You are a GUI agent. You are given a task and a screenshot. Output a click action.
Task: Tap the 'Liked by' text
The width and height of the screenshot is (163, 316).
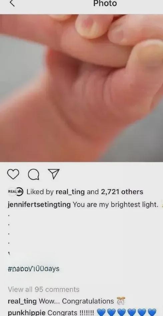pyautogui.click(x=40, y=192)
